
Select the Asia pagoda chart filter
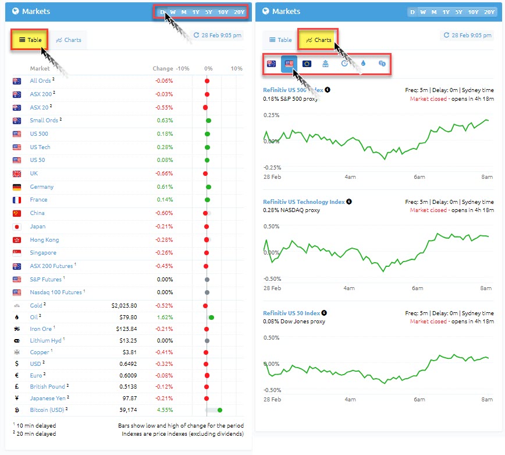326,64
